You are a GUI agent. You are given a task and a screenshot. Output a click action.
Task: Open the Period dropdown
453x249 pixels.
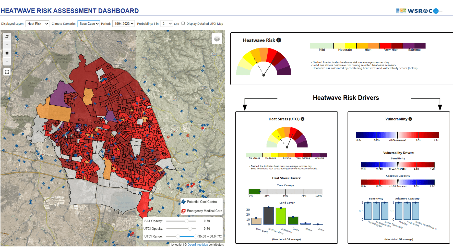point(124,24)
